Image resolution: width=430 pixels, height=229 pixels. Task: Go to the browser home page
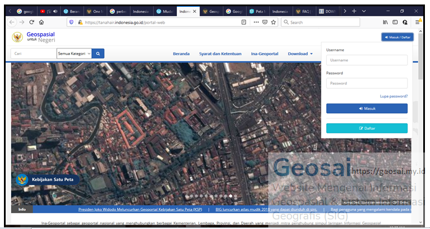41,22
